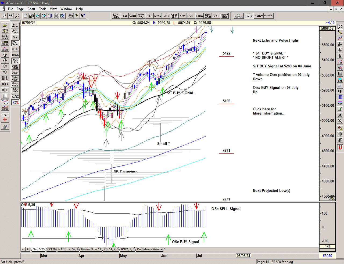Click the MOB make-or-break tool
344x264 pixels.
(340, 103)
